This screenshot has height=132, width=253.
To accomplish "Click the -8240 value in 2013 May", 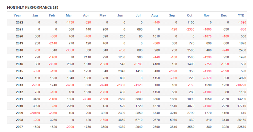I will (x=104, y=85).
